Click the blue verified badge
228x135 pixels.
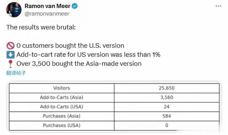75,6
